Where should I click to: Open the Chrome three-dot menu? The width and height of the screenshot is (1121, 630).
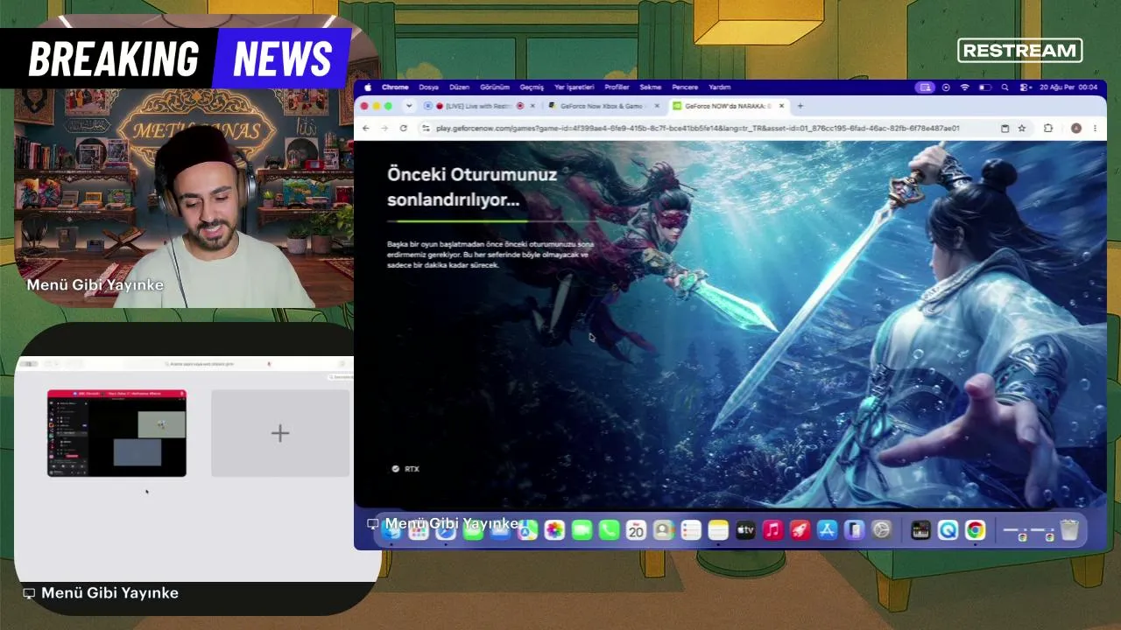coord(1094,128)
